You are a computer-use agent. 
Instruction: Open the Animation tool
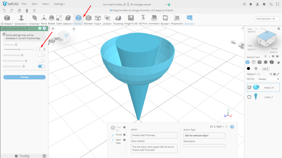tap(154, 20)
